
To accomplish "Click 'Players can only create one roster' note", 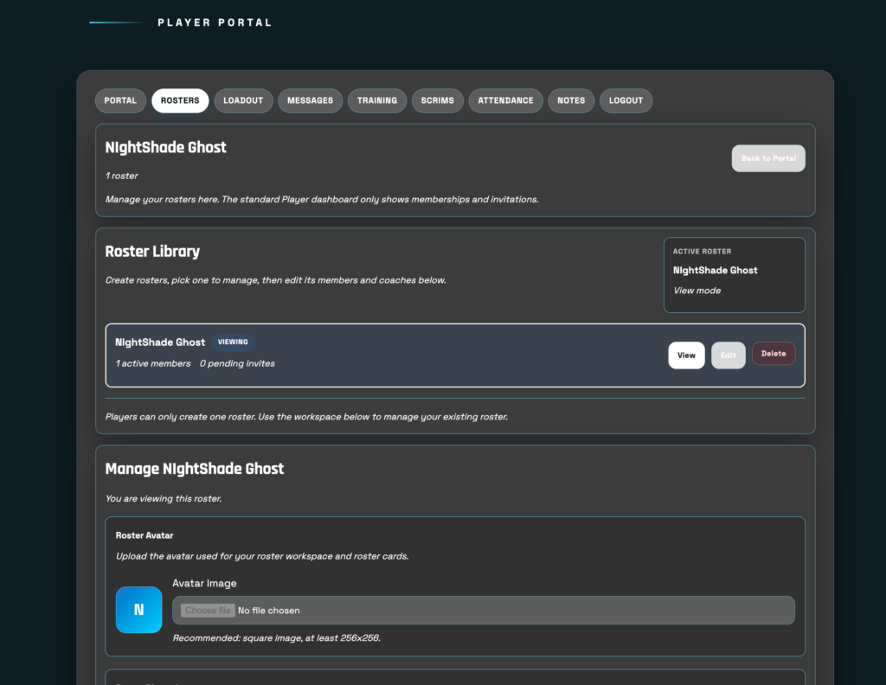I will tap(306, 417).
